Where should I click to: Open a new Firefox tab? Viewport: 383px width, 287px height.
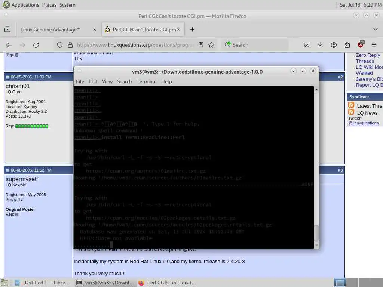pos(193,30)
